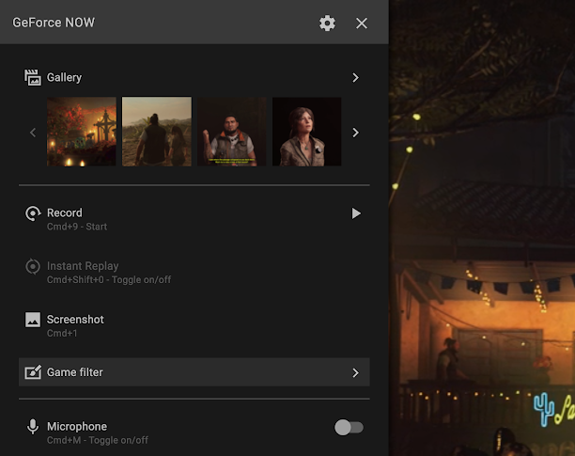The height and width of the screenshot is (456, 575).
Task: Start recording with the play arrow
Action: (356, 213)
